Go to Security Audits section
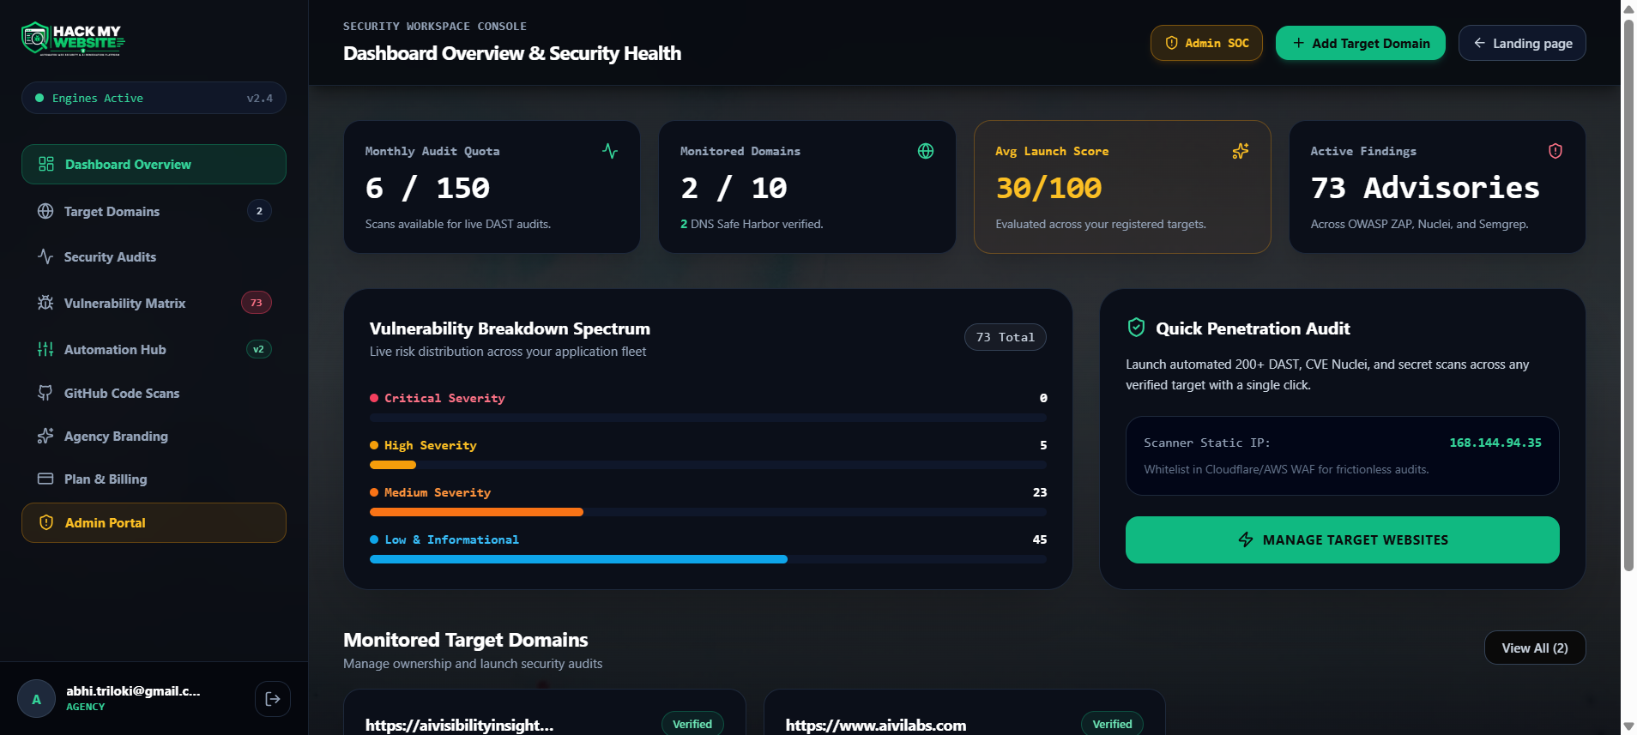This screenshot has width=1637, height=735. (x=154, y=256)
